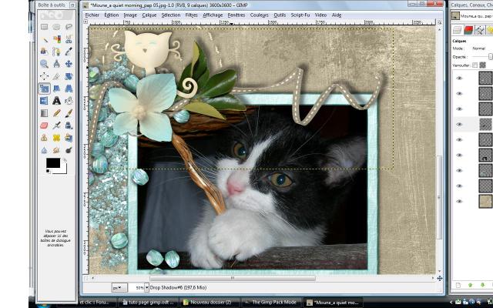This screenshot has width=493, height=308.
Task: Select the Airbrush tool
Action: pos(56,126)
